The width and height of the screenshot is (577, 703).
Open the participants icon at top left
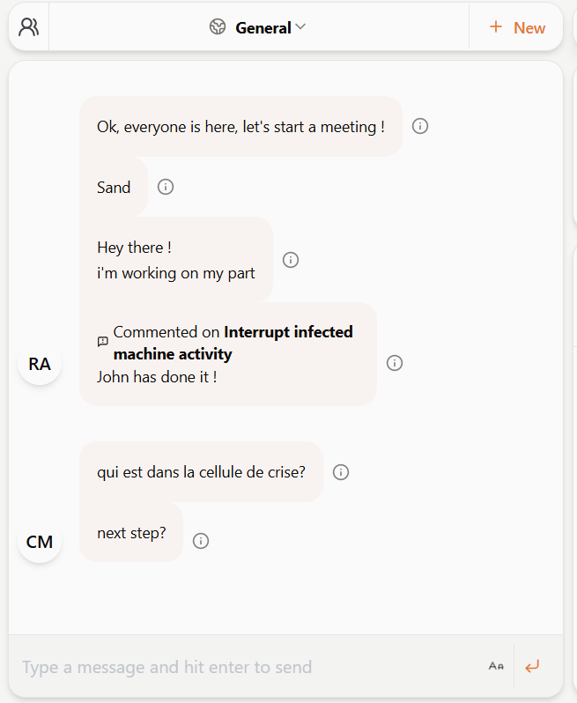(29, 27)
